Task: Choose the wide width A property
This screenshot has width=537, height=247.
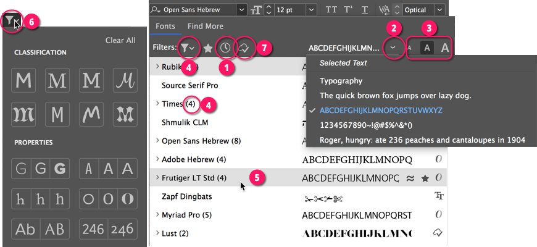Action: (x=127, y=169)
